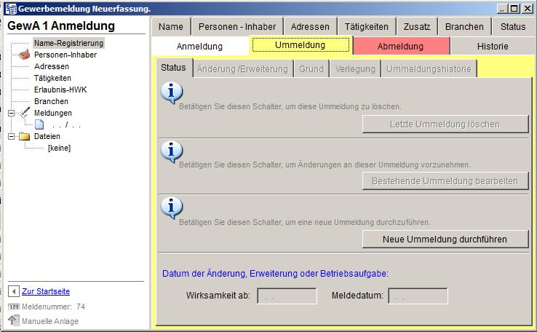The image size is (537, 332).
Task: Click the 123 Meldenummer icon
Action: pyautogui.click(x=13, y=307)
